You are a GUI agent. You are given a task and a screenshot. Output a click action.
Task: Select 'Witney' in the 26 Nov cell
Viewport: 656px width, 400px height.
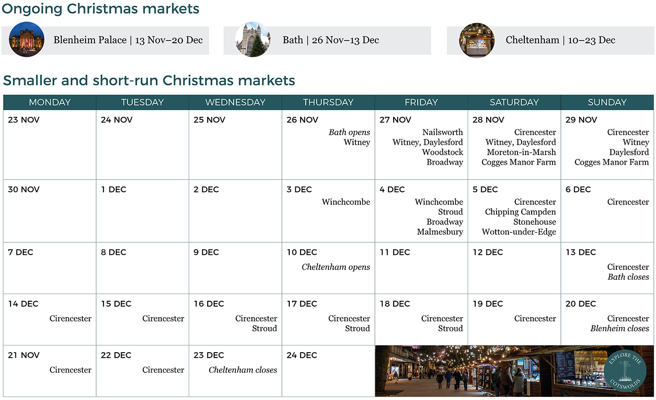[357, 142]
